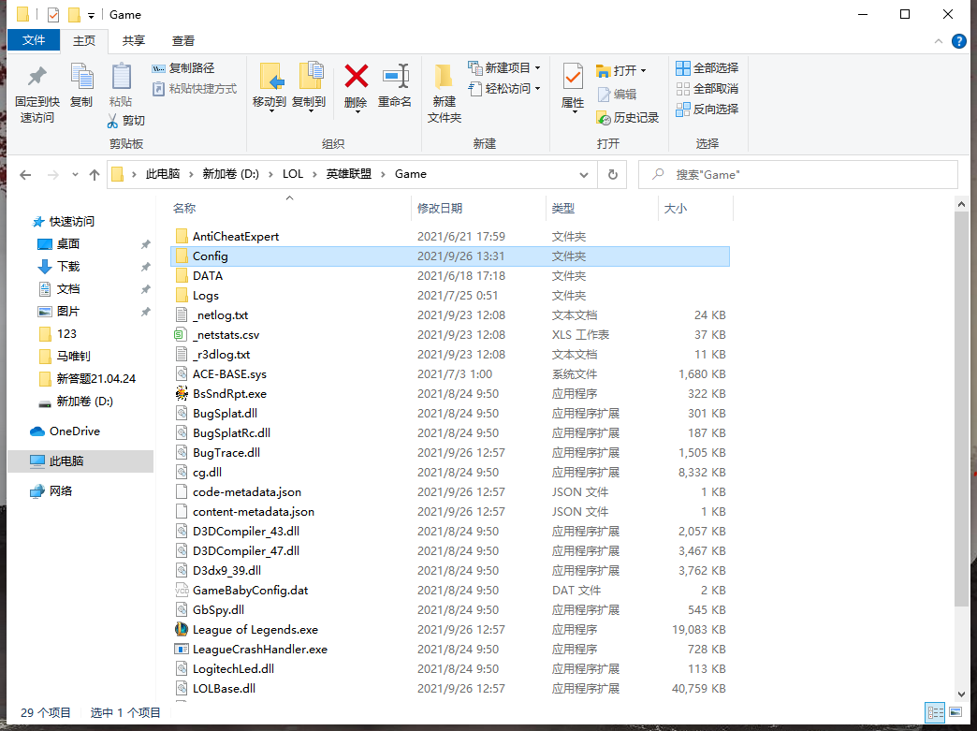The image size is (977, 731).
Task: Click the 英雄联盟 breadcrumb segment
Action: (349, 174)
